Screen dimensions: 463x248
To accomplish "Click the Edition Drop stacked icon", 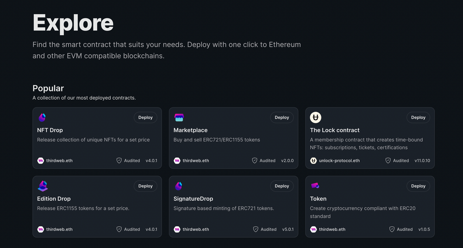I will click(x=43, y=186).
